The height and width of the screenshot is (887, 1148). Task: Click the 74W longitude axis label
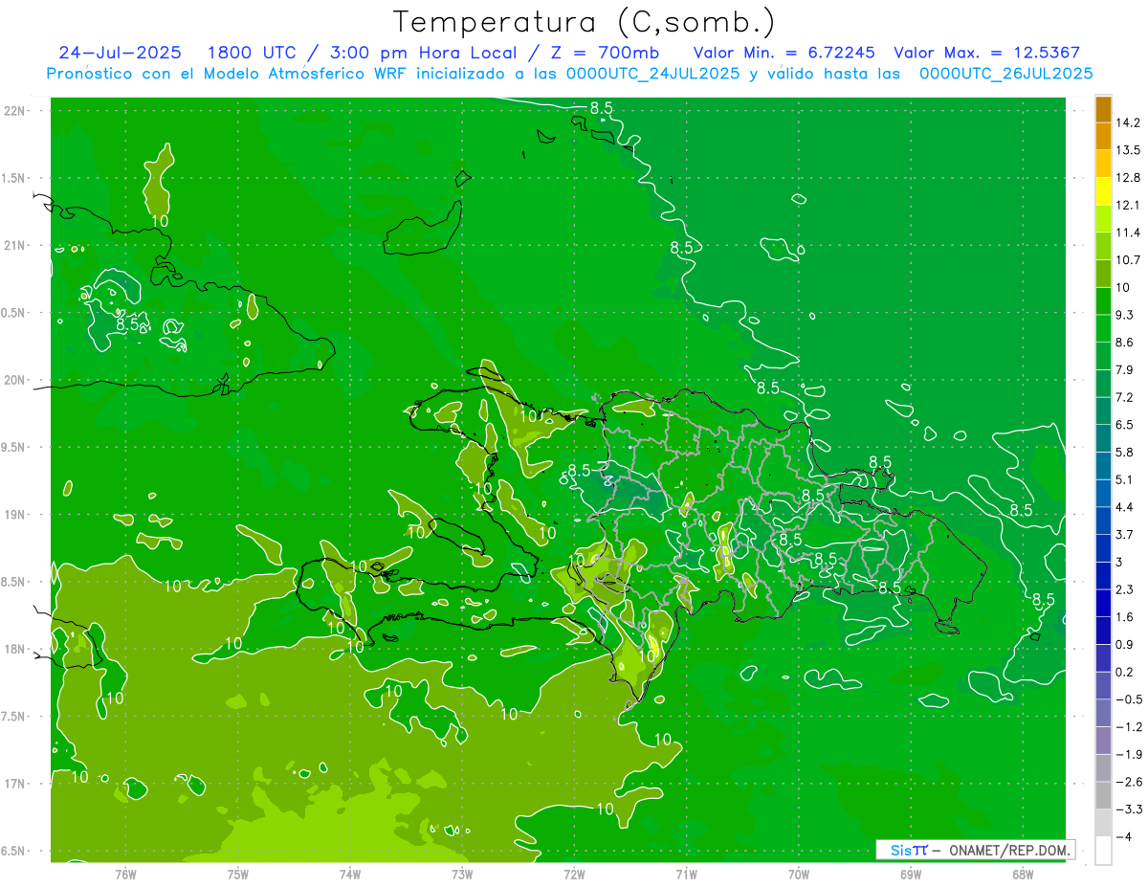click(349, 875)
